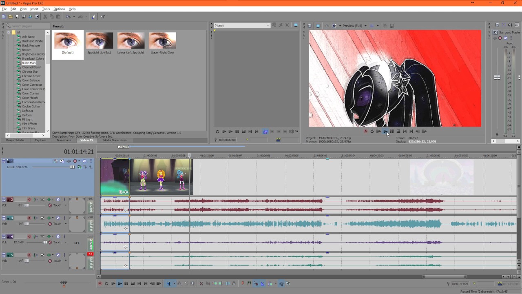This screenshot has width=522, height=294.
Task: Click the Split icon in the timeline toolbar
Action: point(228,283)
